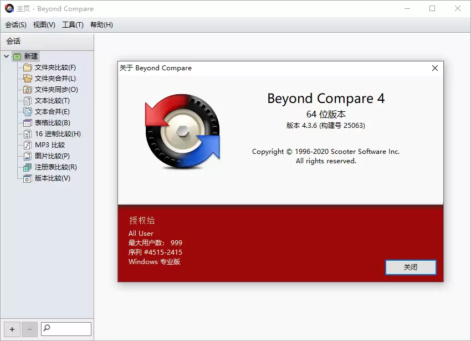The image size is (471, 341).
Task: Click the Beyond Compare 4 heading
Action: pyautogui.click(x=326, y=99)
